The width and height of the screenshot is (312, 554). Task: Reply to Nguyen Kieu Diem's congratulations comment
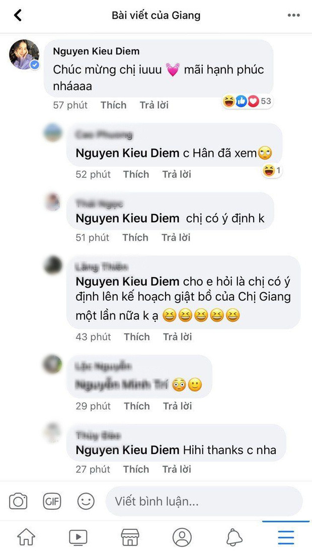coord(153,105)
